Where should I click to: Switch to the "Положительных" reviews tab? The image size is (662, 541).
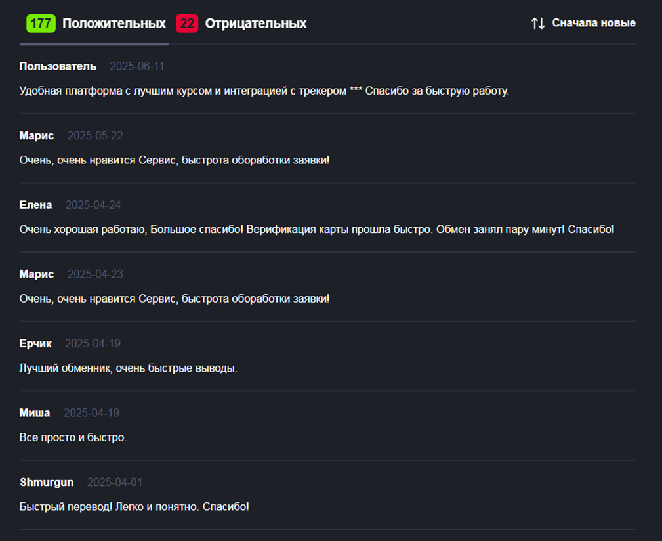tap(114, 24)
